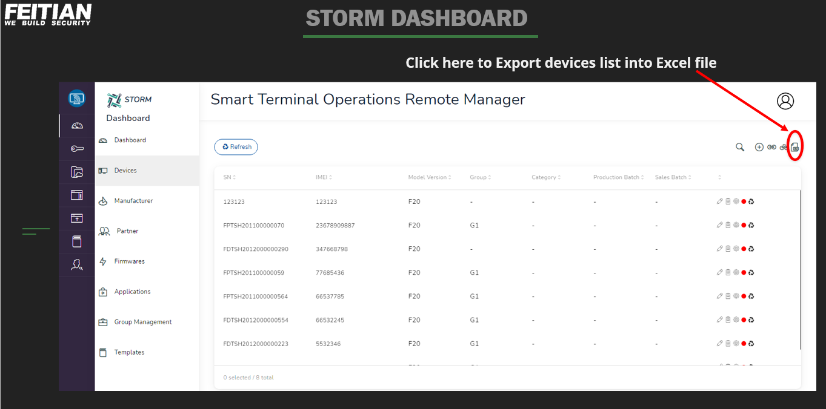The image size is (826, 409).
Task: Open settings gear for device 123123
Action: [736, 201]
